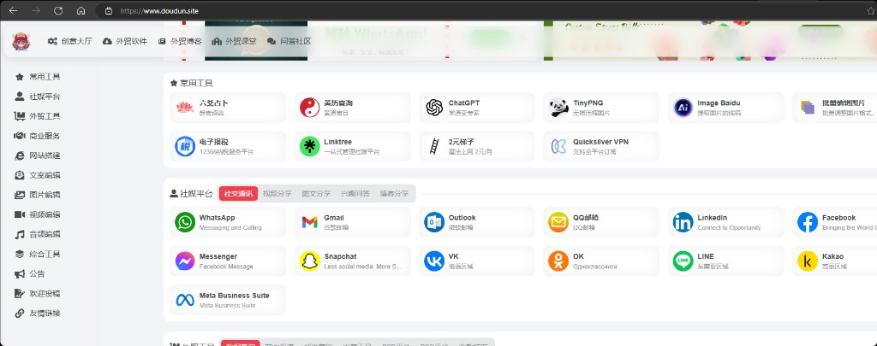Click the browser home icon
This screenshot has height=346, width=877.
[81, 10]
